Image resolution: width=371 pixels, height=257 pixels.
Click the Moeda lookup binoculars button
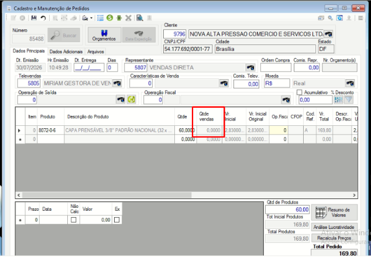click(350, 83)
